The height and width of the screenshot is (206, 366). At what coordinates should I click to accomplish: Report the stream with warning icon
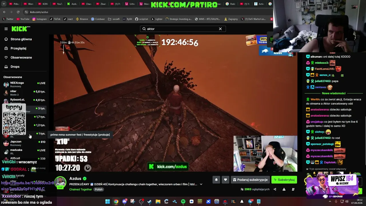point(284,189)
